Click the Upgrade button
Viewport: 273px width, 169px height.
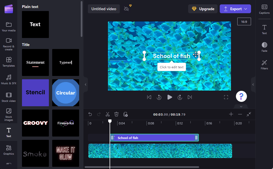[203, 9]
